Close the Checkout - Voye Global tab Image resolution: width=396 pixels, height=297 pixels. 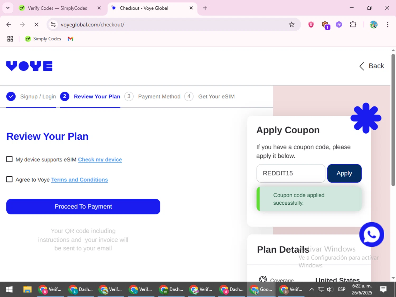(x=191, y=8)
